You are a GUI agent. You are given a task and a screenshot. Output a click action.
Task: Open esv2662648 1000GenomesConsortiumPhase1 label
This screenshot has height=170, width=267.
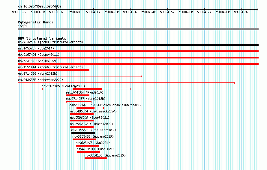click(x=105, y=105)
